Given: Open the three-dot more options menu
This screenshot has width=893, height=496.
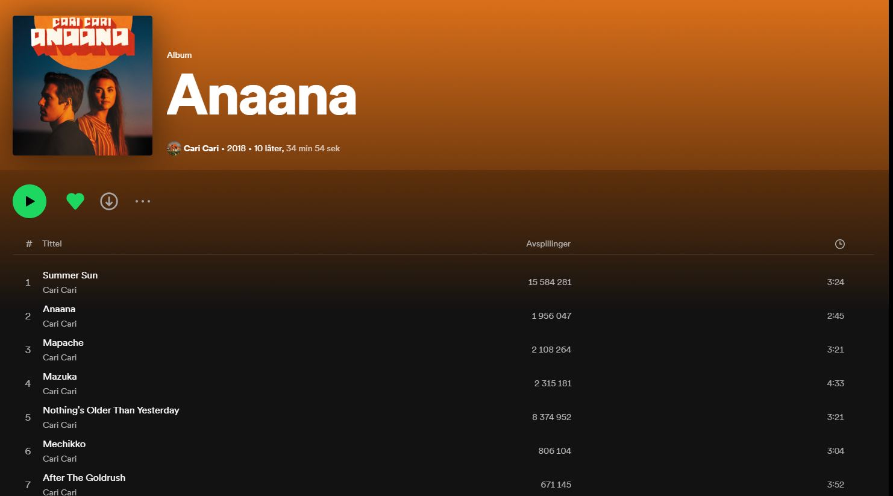Looking at the screenshot, I should coord(143,201).
